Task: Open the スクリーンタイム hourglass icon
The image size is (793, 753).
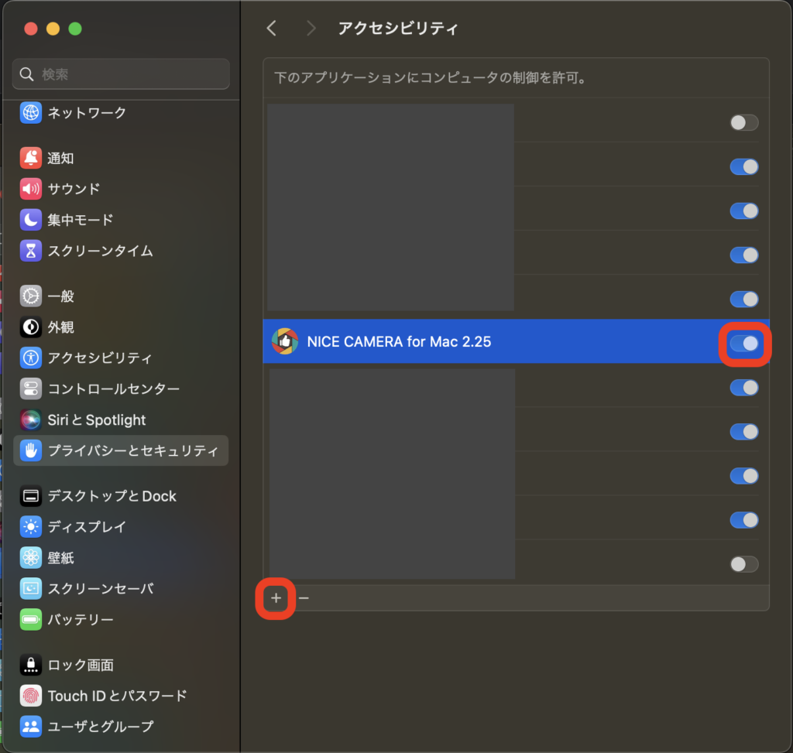Action: (x=31, y=251)
